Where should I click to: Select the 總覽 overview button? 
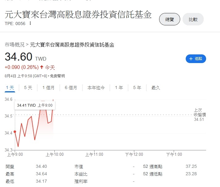[170, 19]
